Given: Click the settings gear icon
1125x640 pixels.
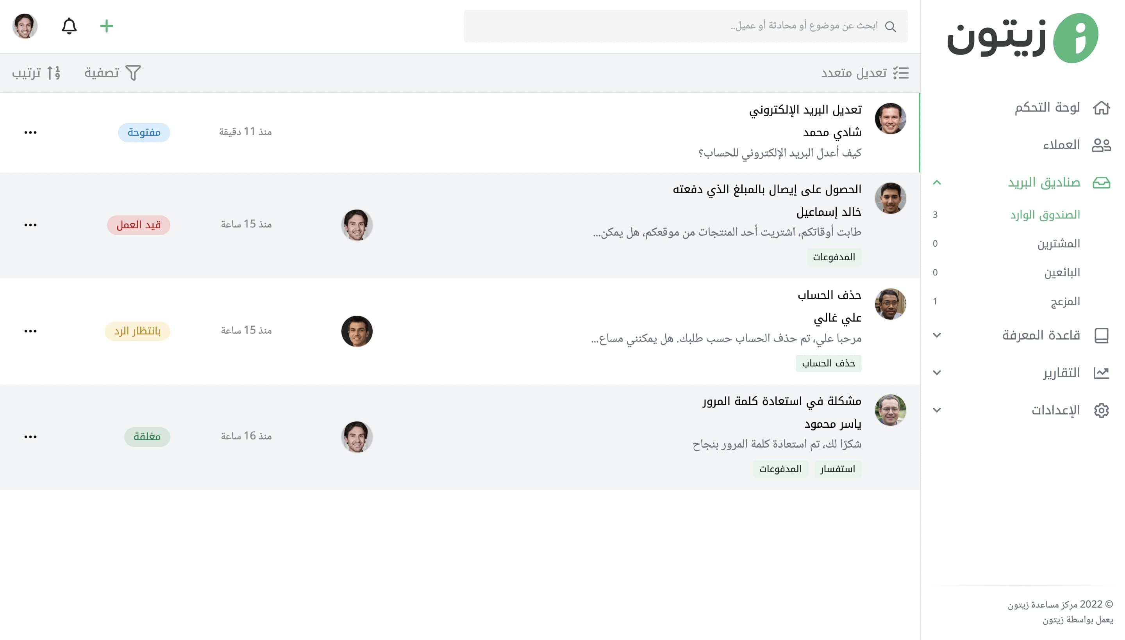Looking at the screenshot, I should 1101,410.
